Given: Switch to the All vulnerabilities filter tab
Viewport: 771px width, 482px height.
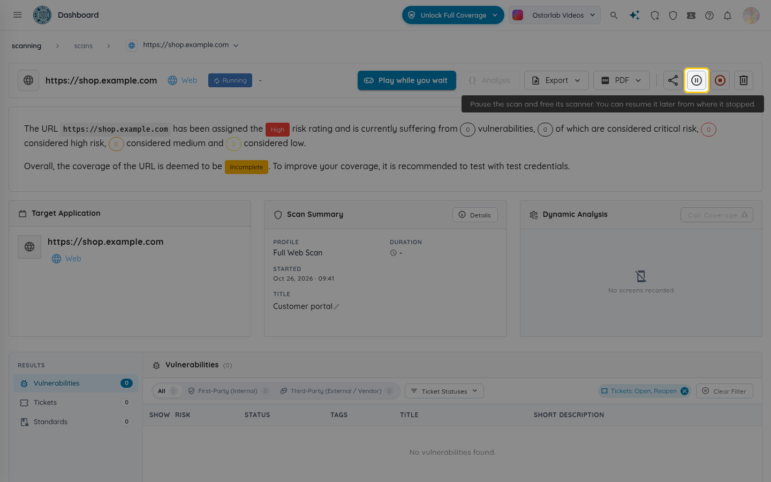Looking at the screenshot, I should (x=167, y=391).
